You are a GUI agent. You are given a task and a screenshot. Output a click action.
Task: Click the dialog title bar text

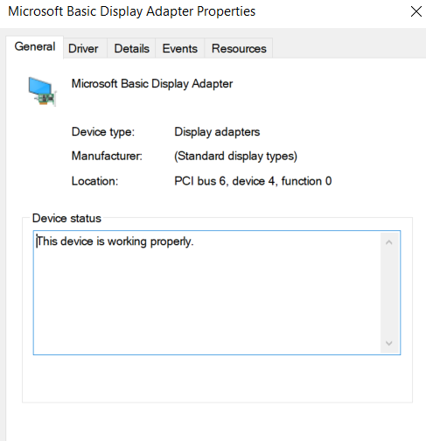coord(132,11)
